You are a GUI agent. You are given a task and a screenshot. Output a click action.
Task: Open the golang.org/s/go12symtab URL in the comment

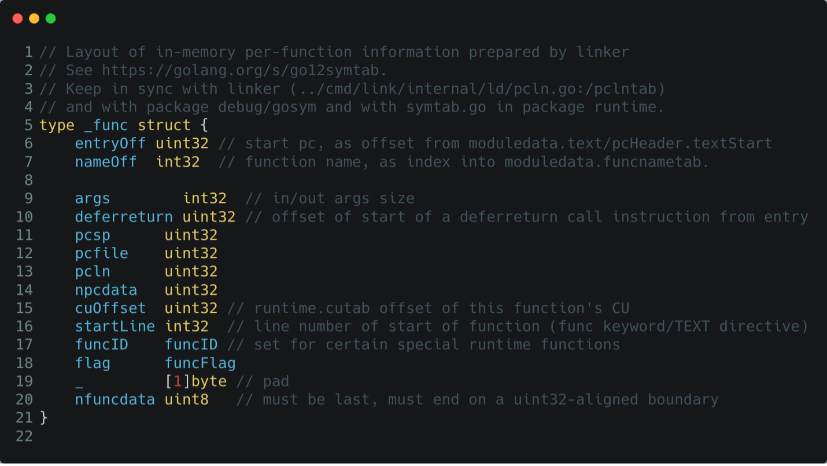tap(244, 71)
